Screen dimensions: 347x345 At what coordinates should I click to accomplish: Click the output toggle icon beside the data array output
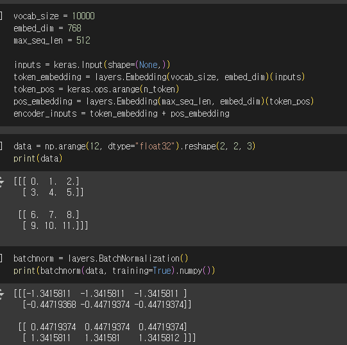click(x=1, y=182)
